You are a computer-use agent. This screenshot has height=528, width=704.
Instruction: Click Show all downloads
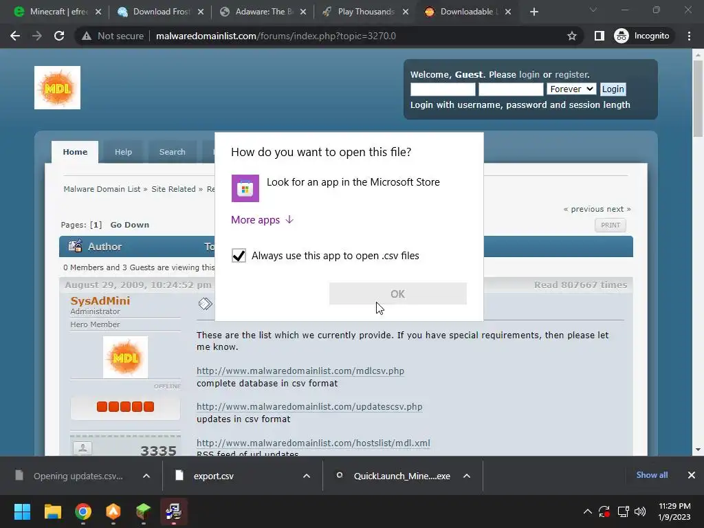pos(652,475)
